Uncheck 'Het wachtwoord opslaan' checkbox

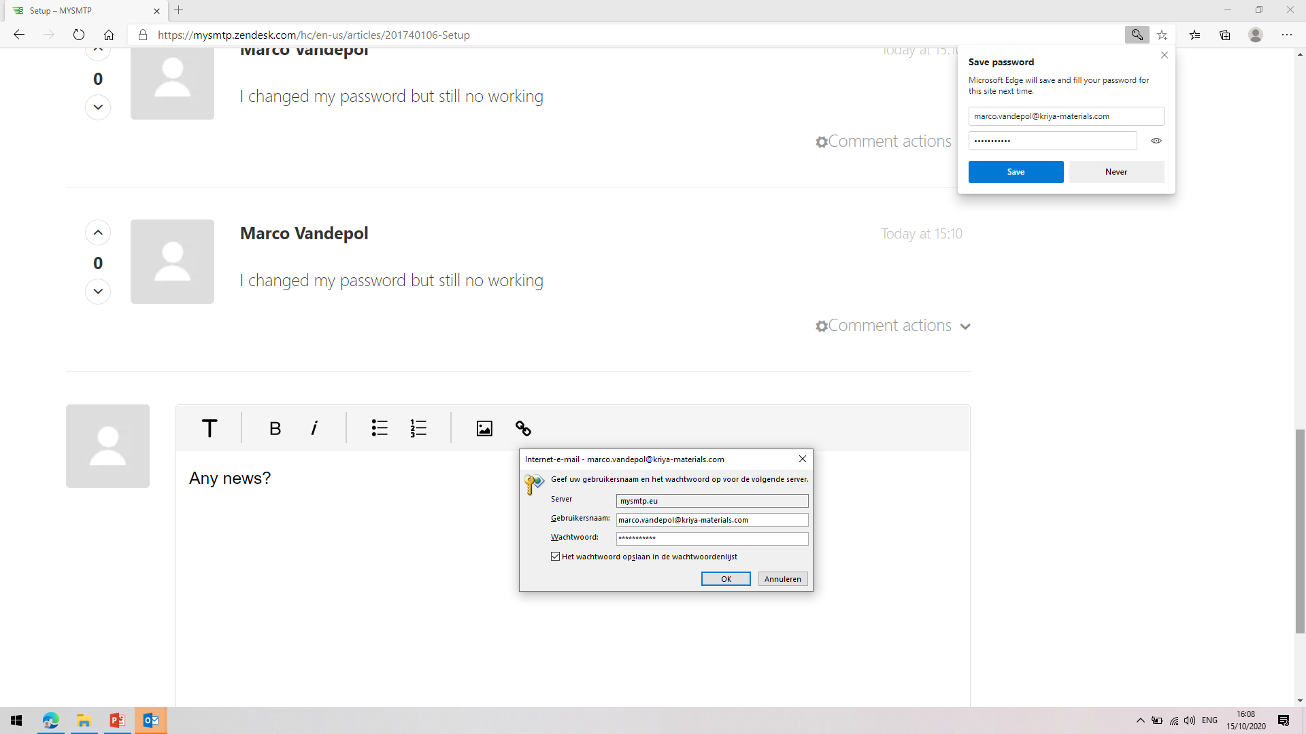556,557
